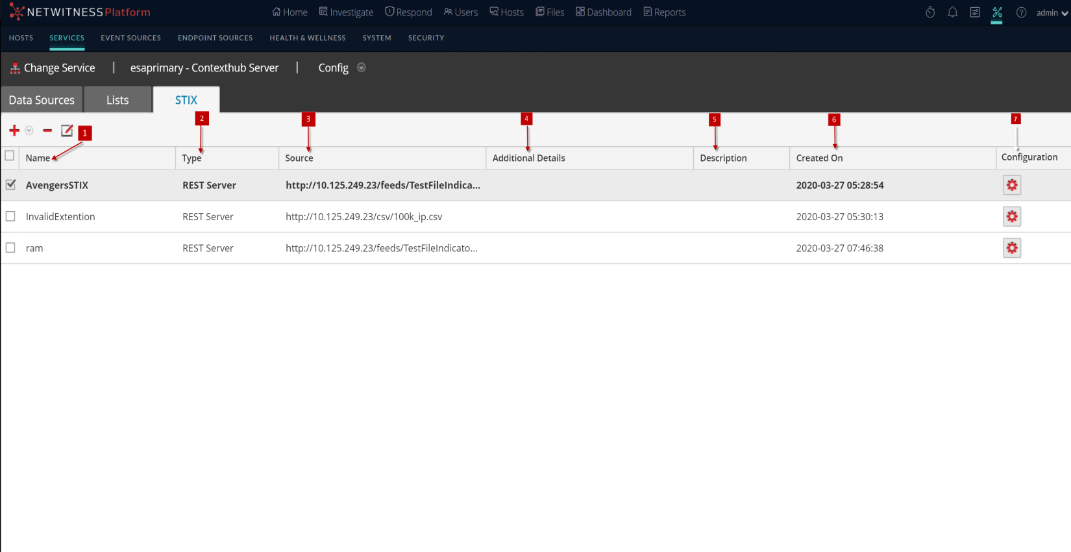Open configuration gear for AvengersSTIX row
This screenshot has height=552, width=1071.
[x=1011, y=185]
